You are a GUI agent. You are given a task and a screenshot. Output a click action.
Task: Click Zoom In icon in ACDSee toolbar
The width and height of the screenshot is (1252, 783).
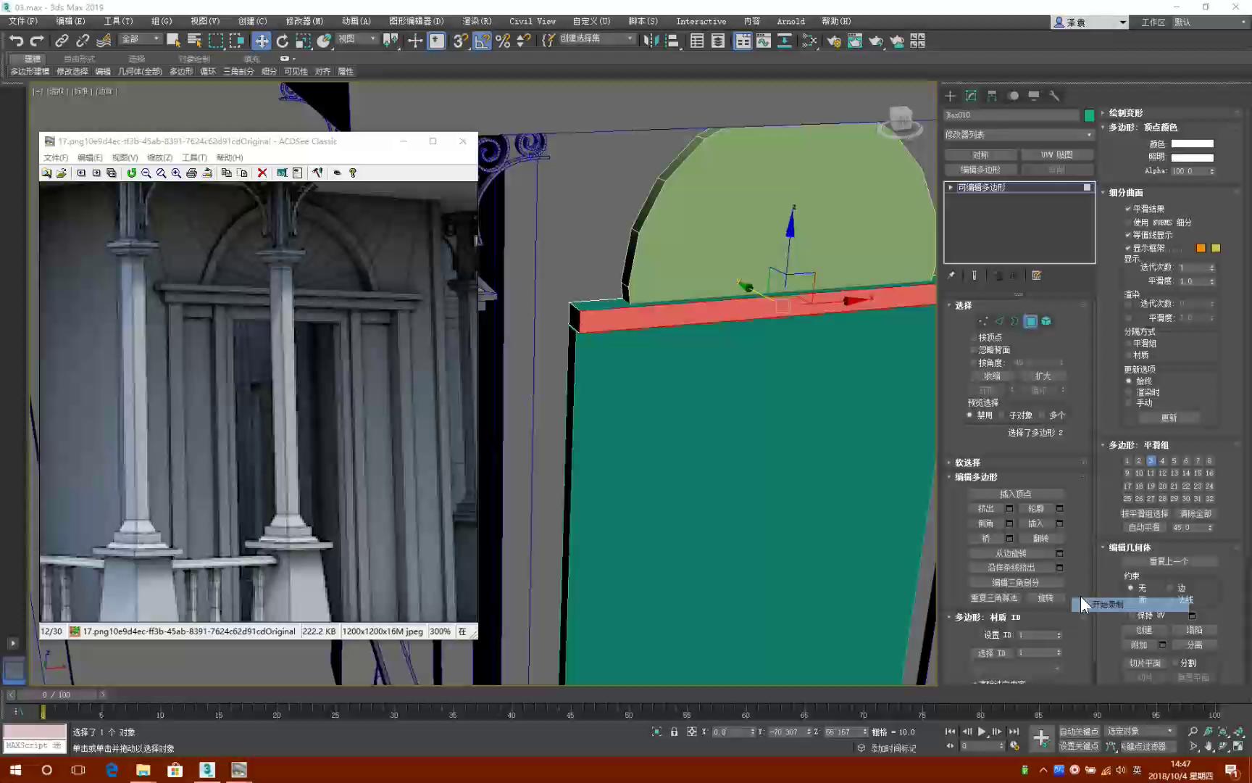point(175,173)
